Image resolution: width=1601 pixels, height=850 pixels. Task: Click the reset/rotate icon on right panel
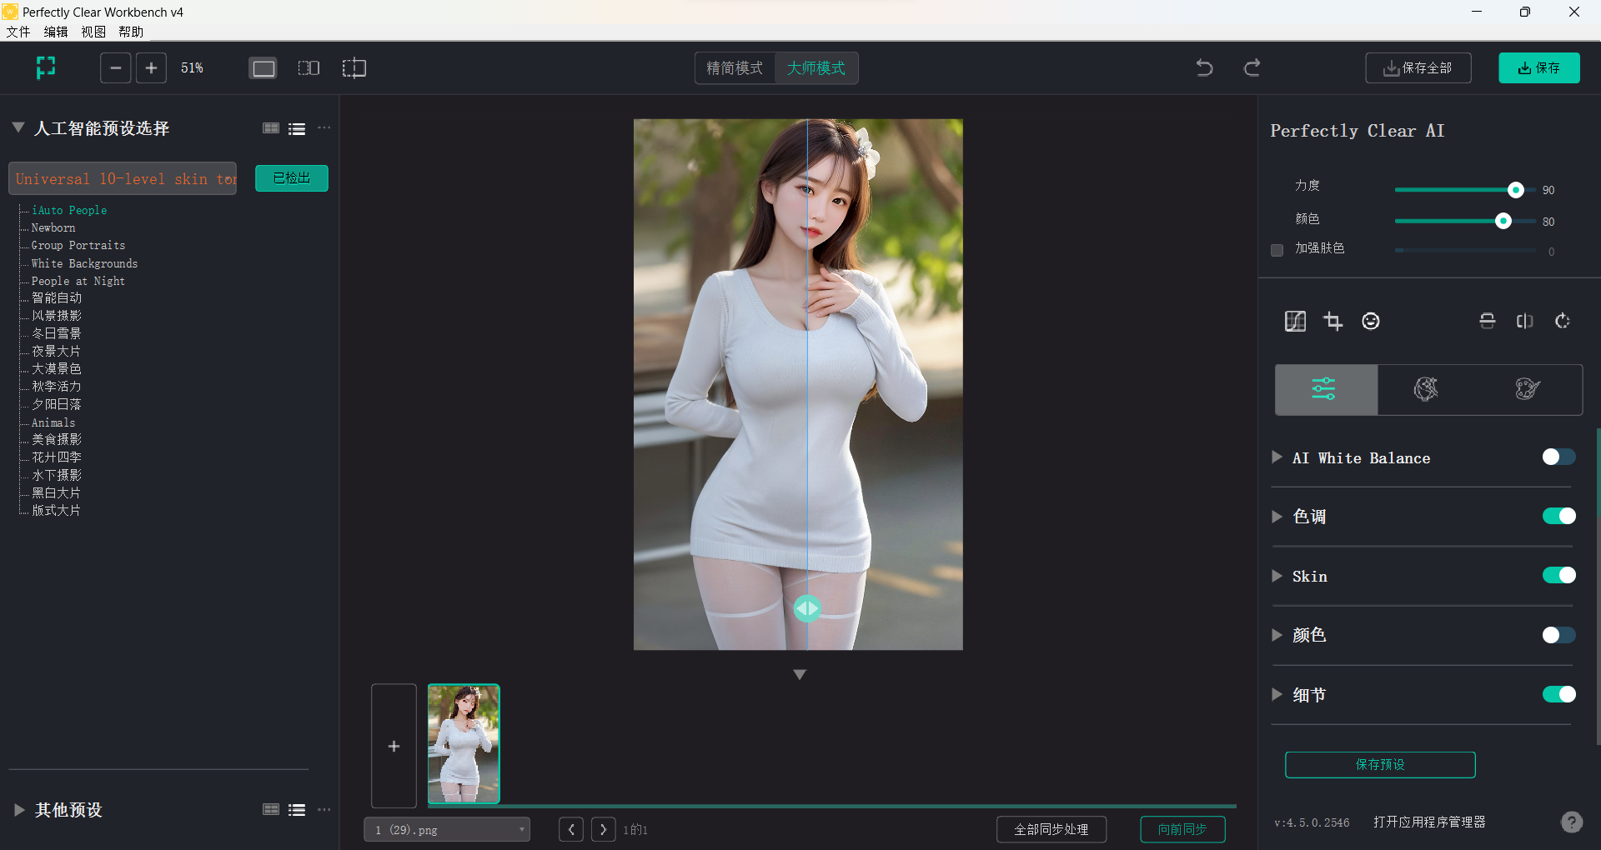1563,321
